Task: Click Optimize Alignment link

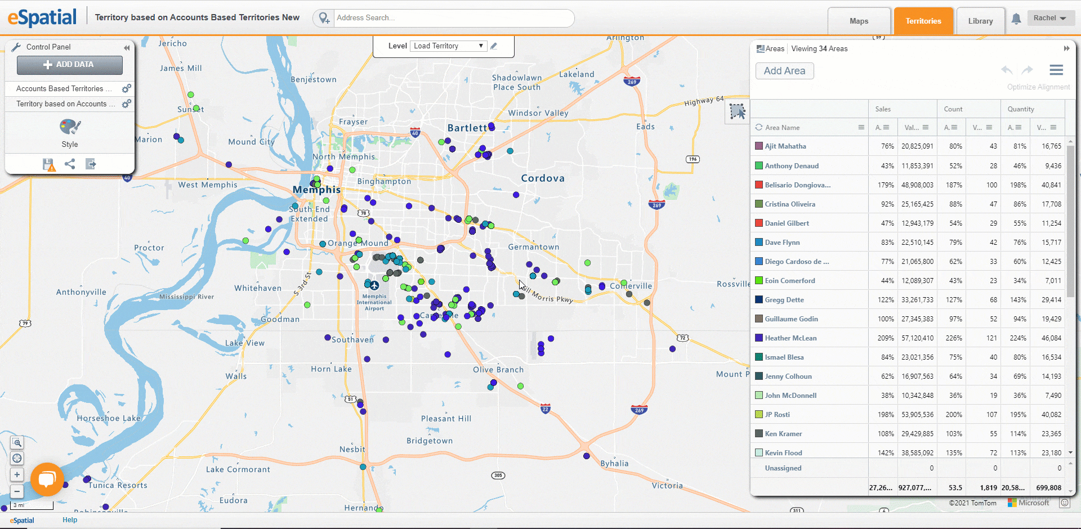Action: tap(1038, 87)
